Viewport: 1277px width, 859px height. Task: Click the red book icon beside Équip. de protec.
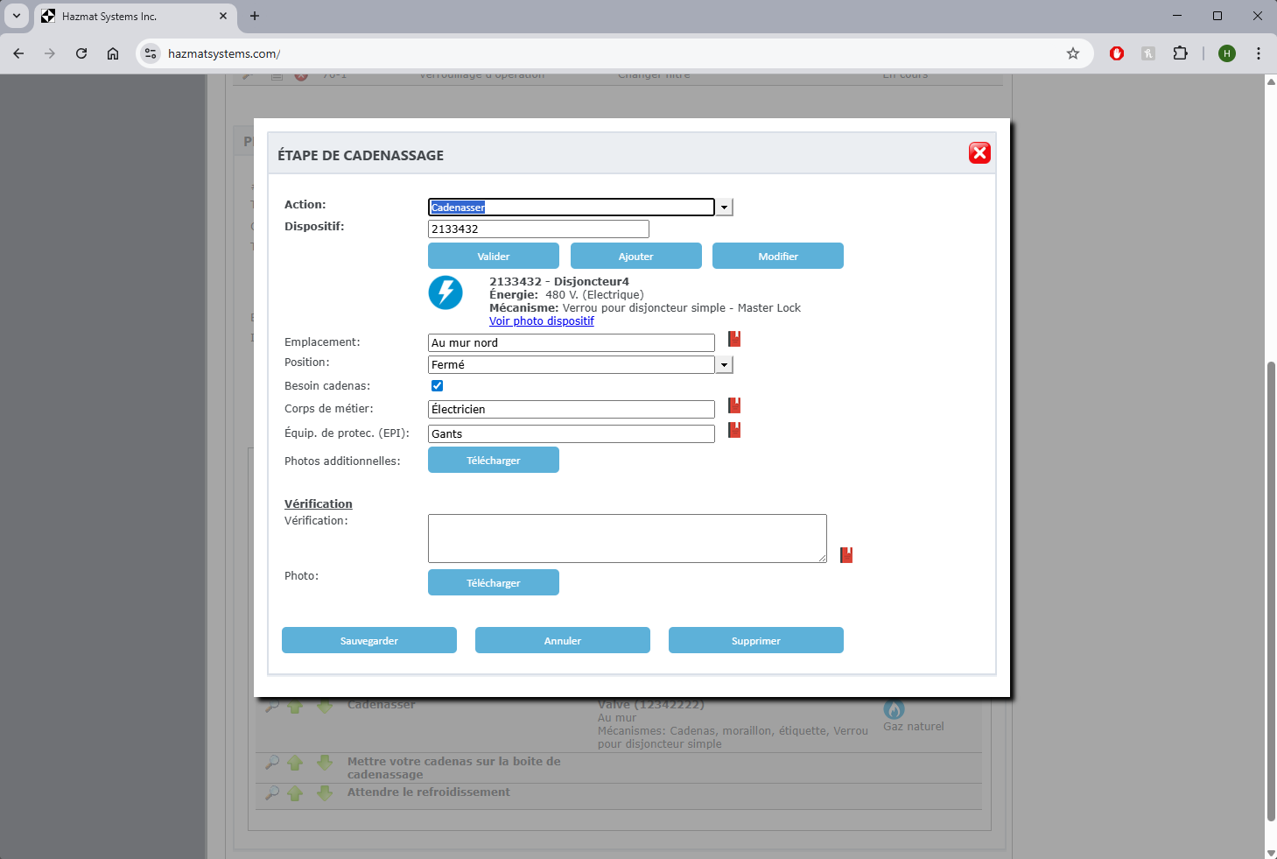(734, 430)
